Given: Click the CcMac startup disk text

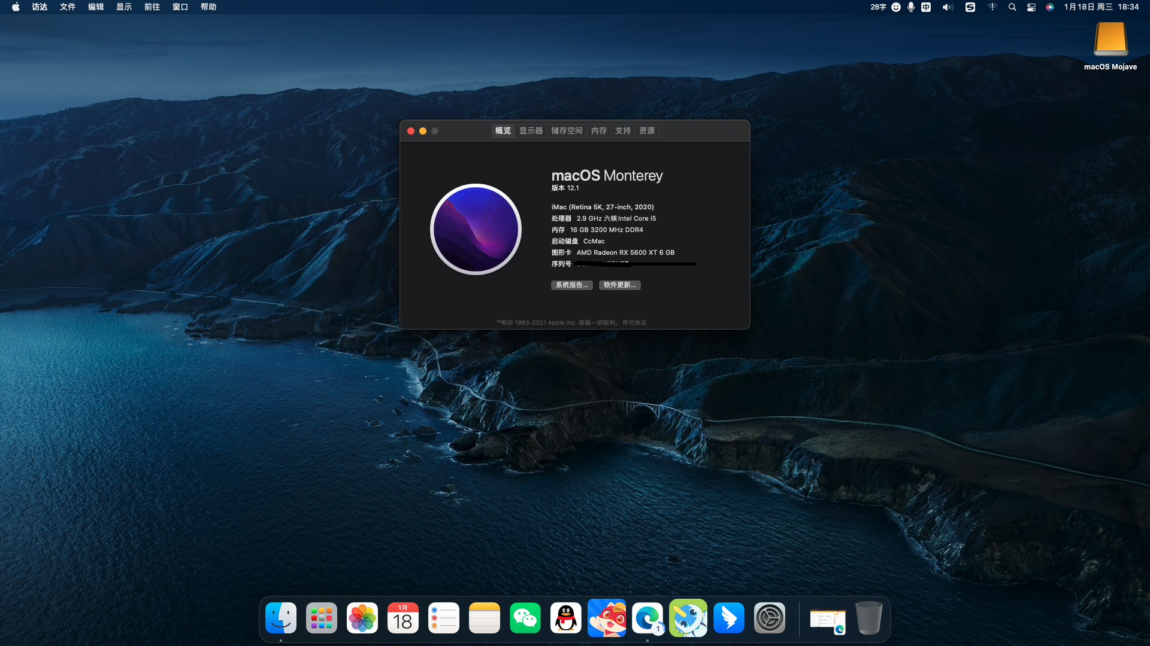Looking at the screenshot, I should (594, 241).
